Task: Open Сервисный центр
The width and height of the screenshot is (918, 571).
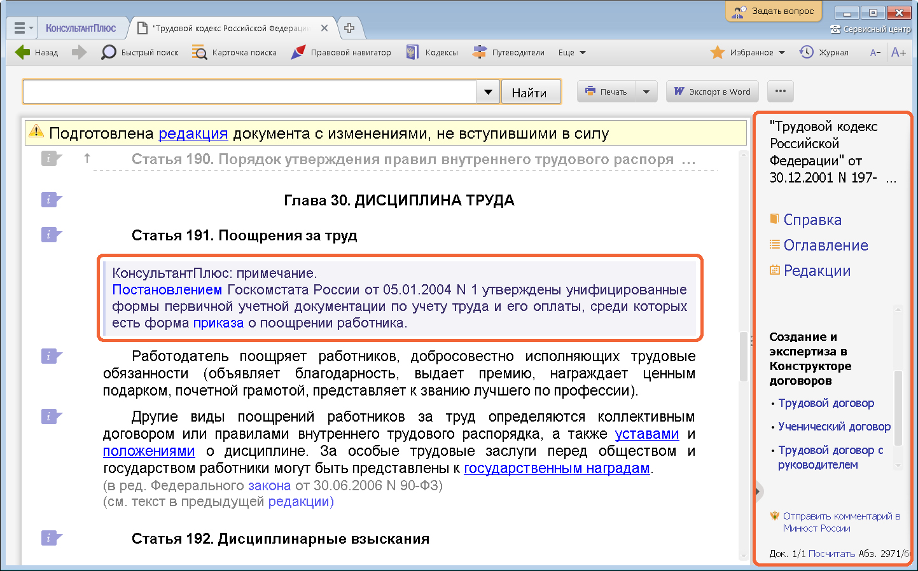Action: point(870,29)
